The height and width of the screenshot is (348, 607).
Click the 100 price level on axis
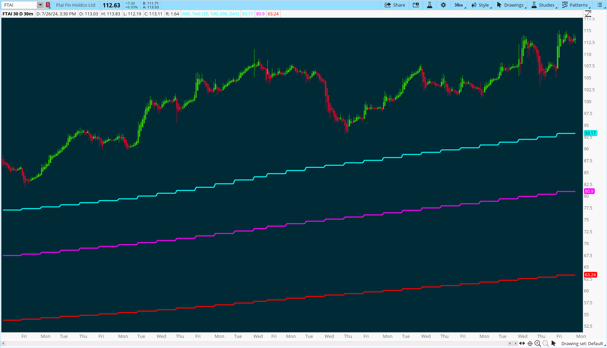pyautogui.click(x=587, y=102)
